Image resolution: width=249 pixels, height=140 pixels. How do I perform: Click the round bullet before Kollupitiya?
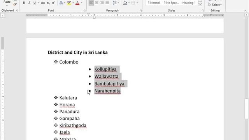90,69
